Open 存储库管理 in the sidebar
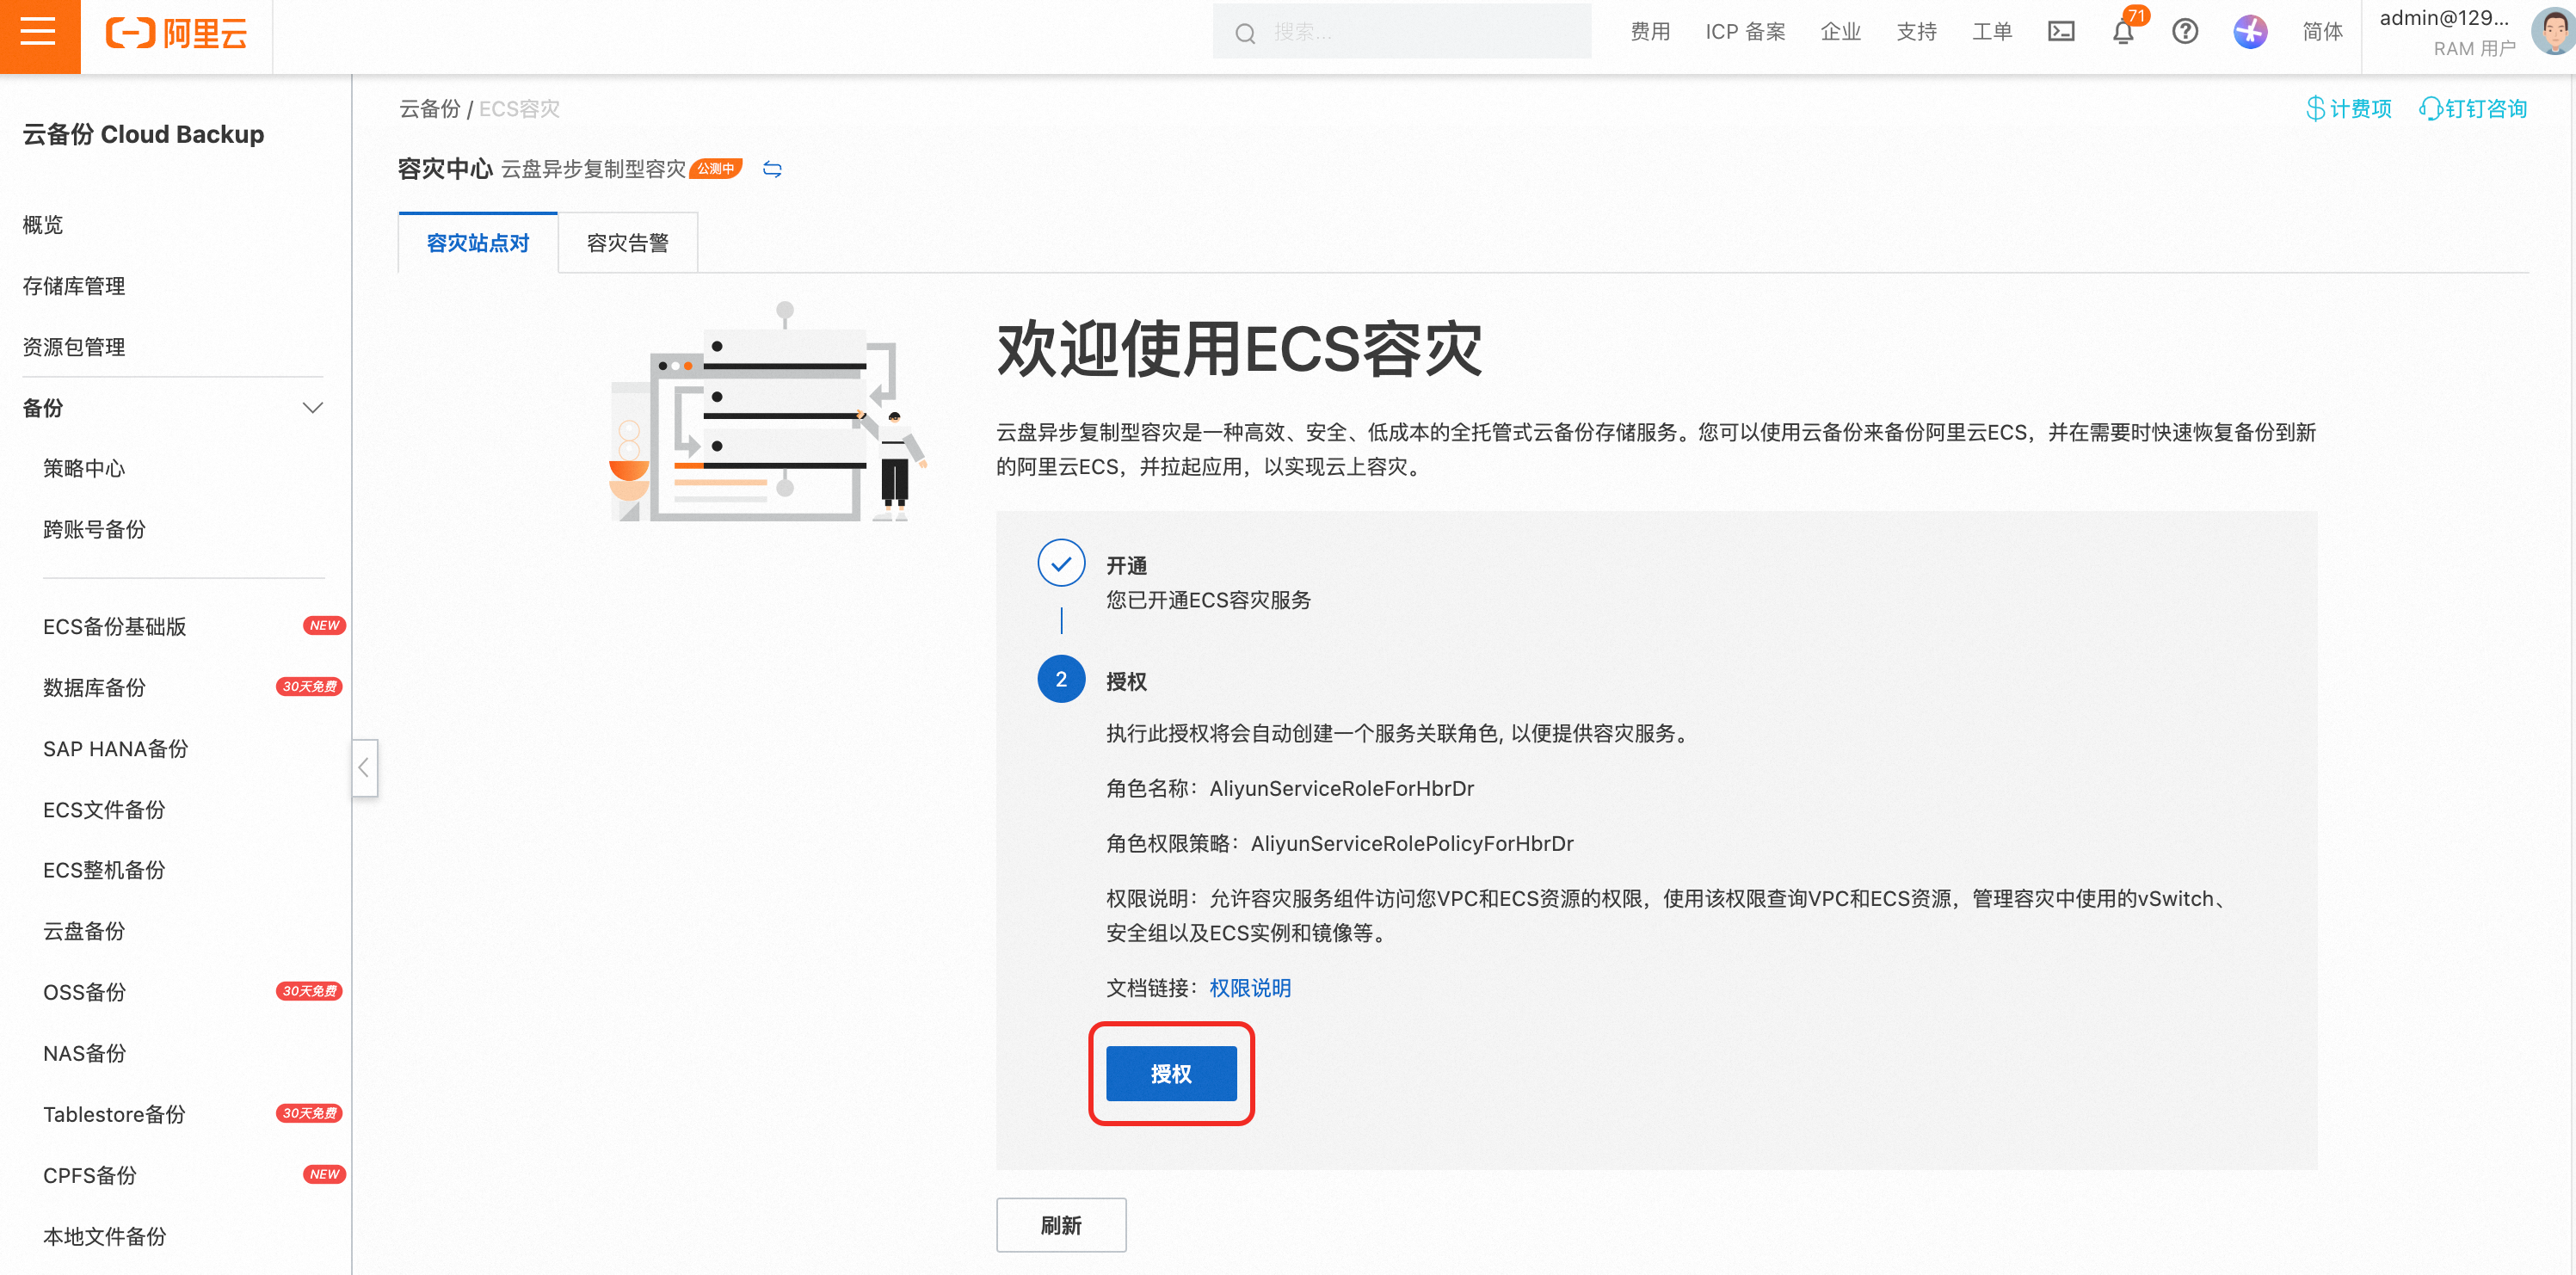Image resolution: width=2576 pixels, height=1275 pixels. [x=74, y=286]
